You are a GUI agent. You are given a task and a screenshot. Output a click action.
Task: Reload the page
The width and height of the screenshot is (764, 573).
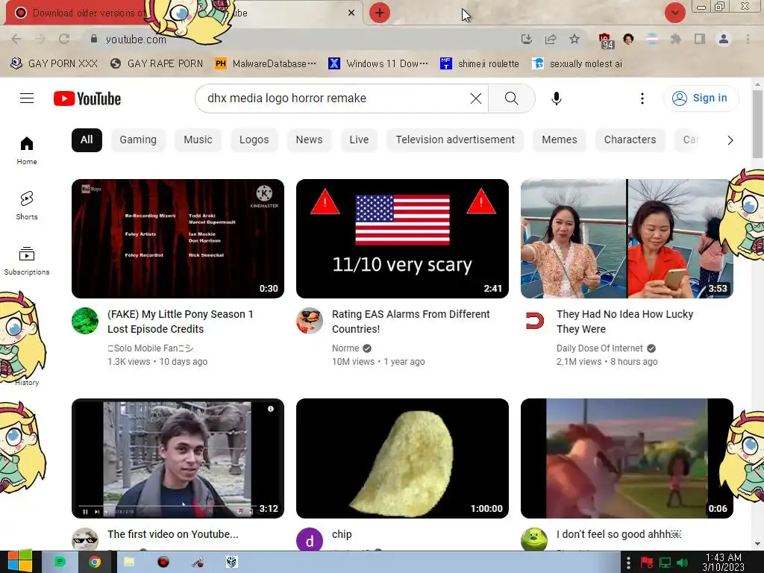[x=64, y=39]
